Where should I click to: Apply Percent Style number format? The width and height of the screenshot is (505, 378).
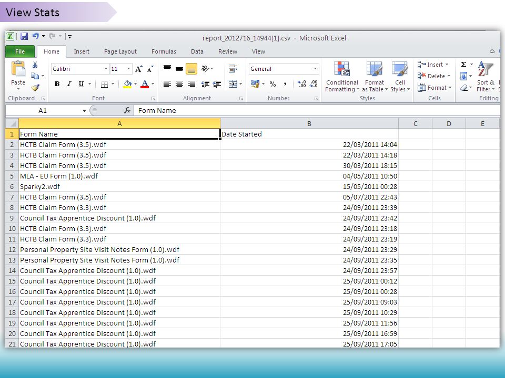coord(273,84)
